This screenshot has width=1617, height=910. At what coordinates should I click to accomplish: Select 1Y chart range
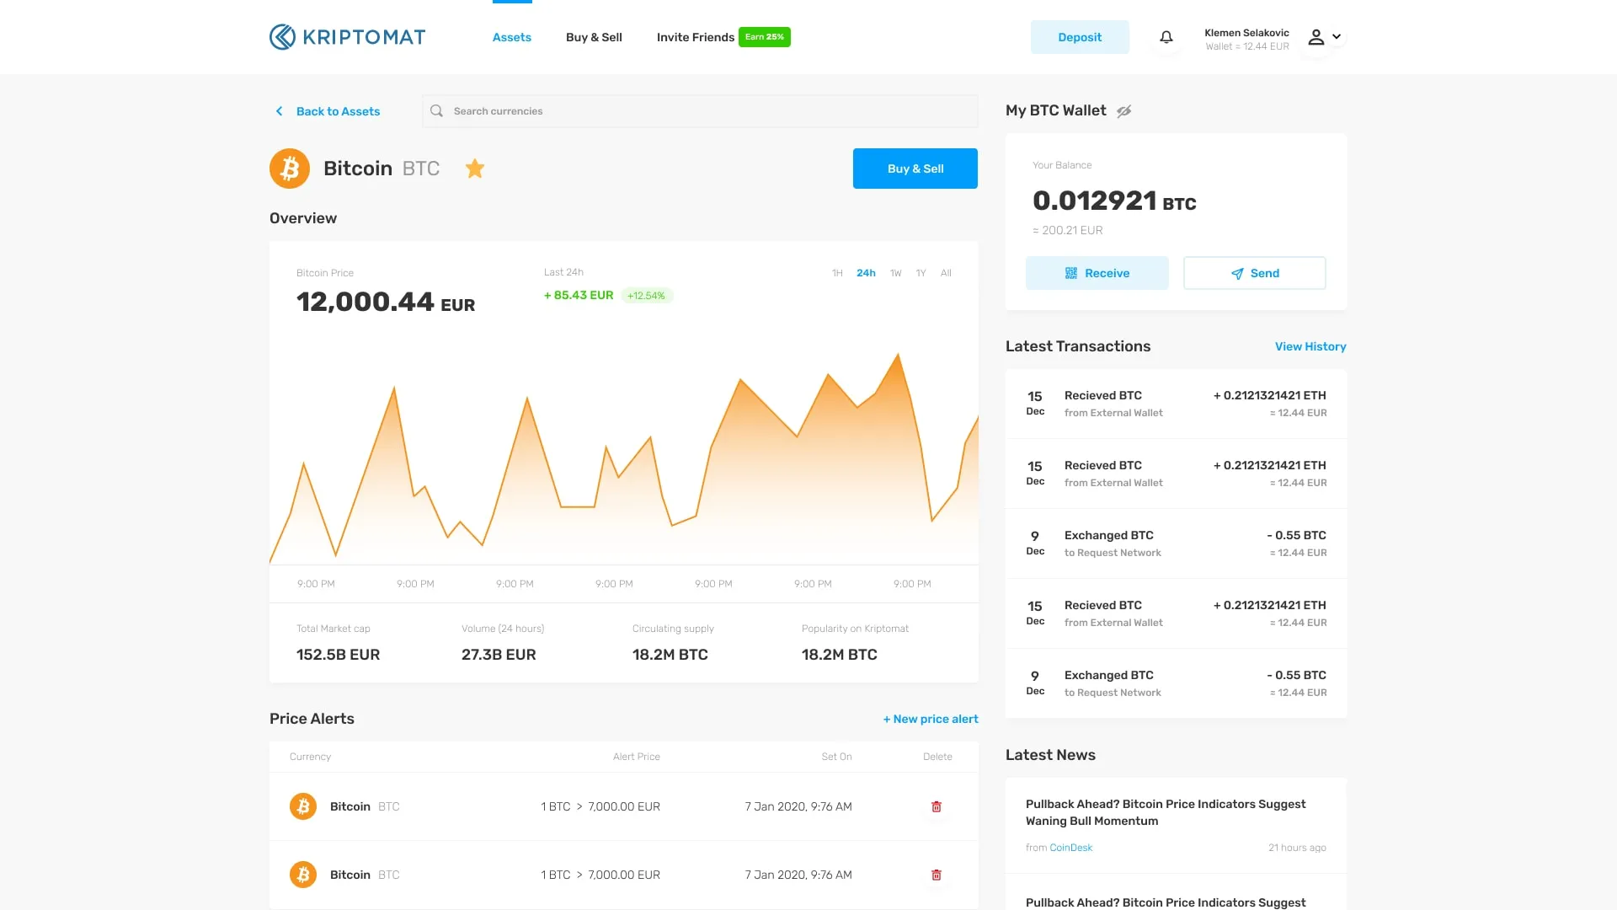tap(921, 273)
